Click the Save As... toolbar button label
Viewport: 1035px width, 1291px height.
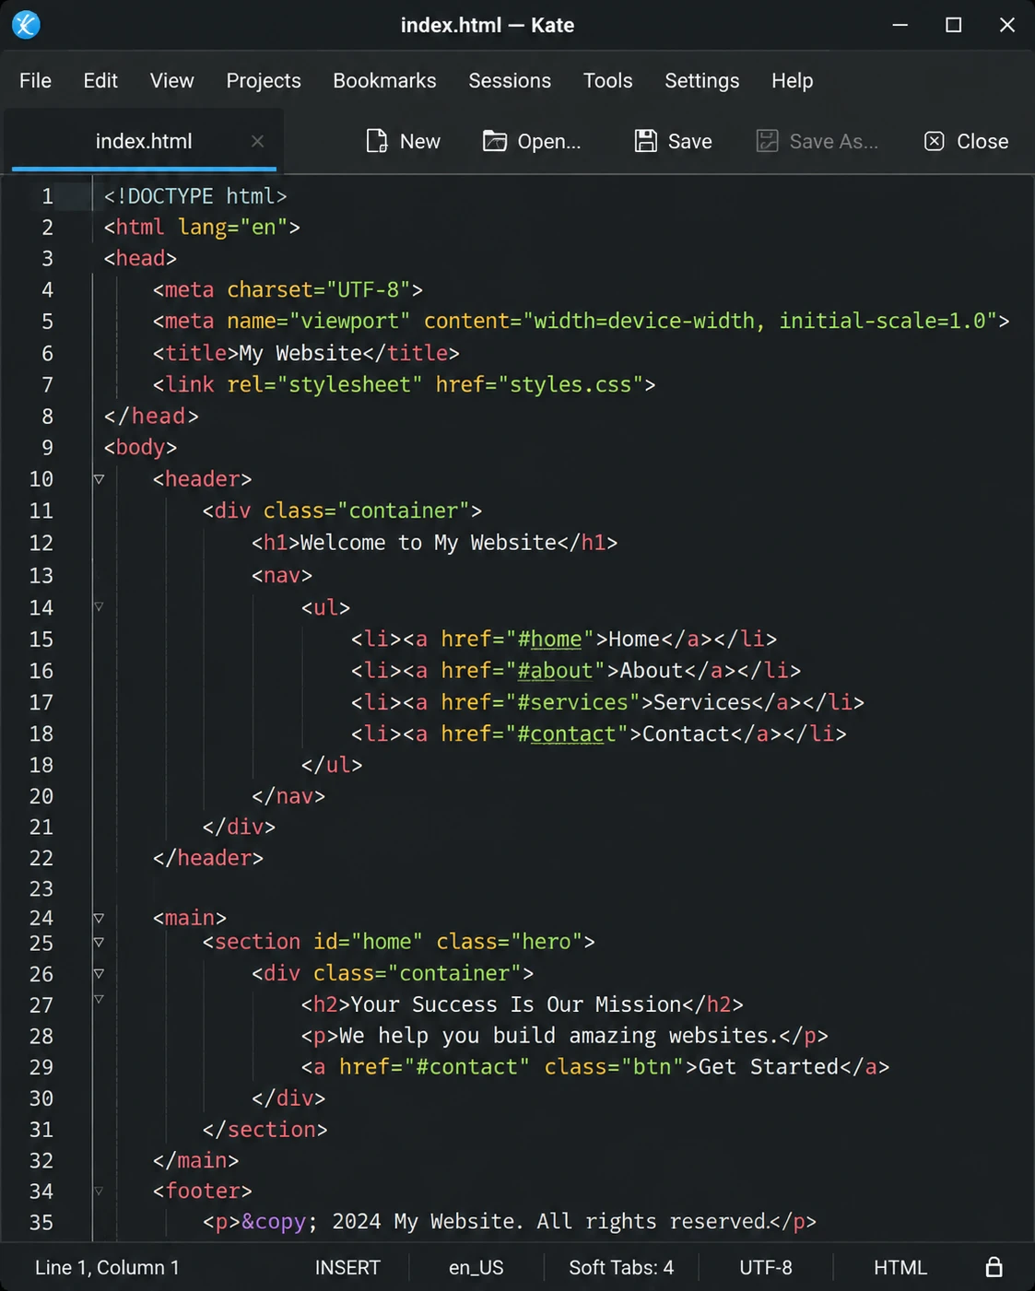click(834, 141)
